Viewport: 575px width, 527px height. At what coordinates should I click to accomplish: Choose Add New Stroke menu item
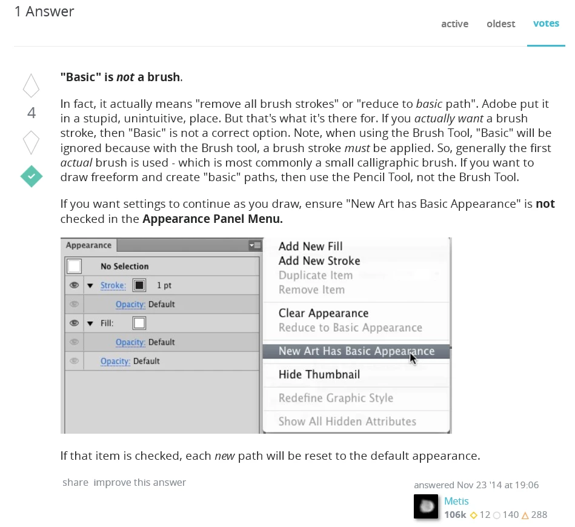(x=319, y=260)
